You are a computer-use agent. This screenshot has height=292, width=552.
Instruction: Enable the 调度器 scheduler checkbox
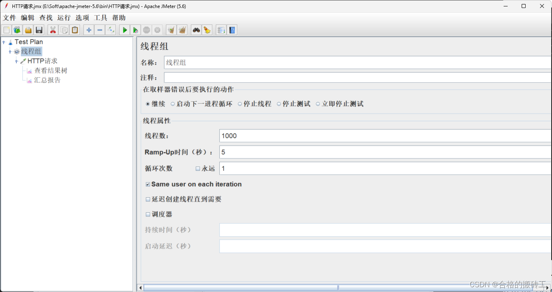pos(148,214)
